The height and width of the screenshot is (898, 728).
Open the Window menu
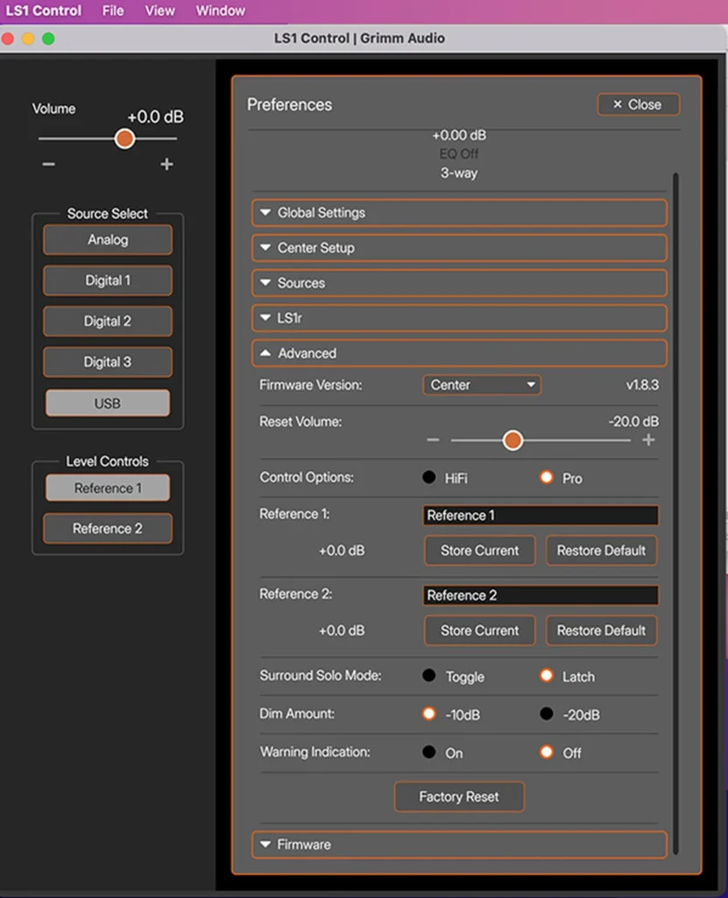221,11
